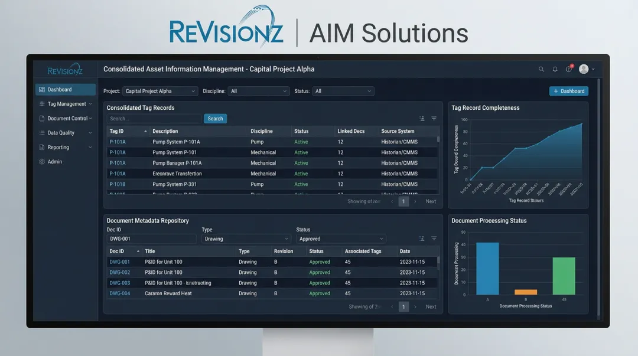The width and height of the screenshot is (638, 356).
Task: Click the Dec ID field containing DWG-001
Action: (x=152, y=239)
